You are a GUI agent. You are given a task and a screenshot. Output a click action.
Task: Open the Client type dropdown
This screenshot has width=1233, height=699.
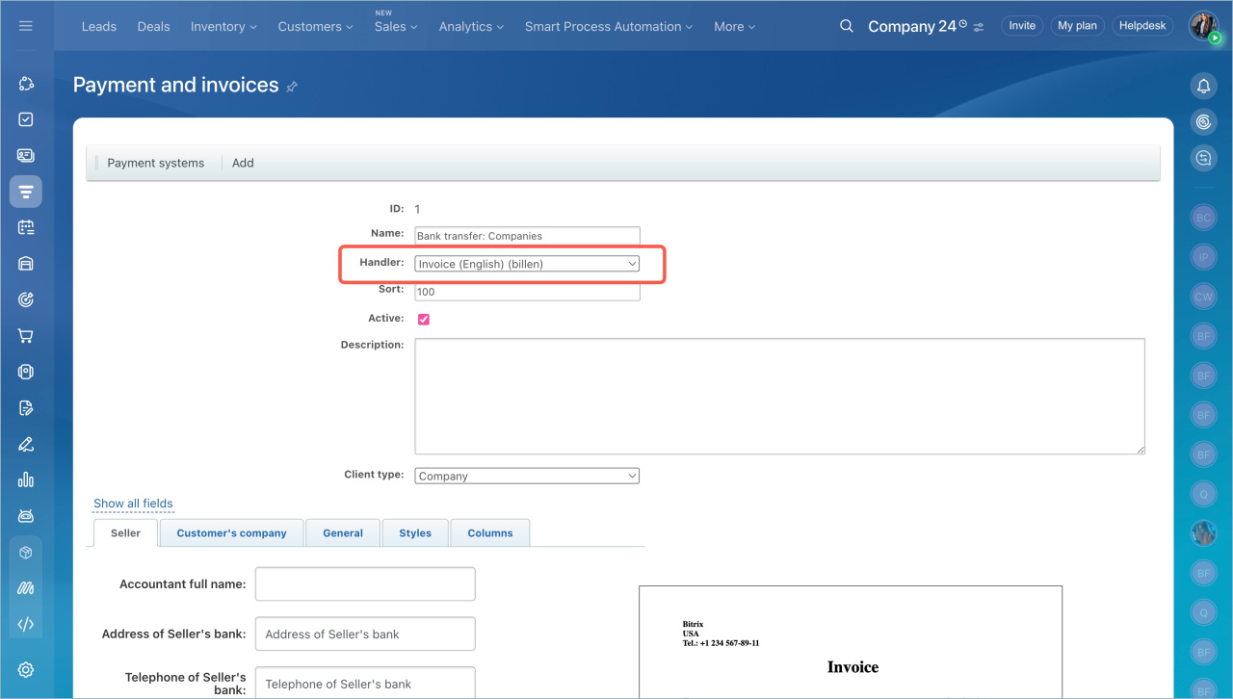coord(527,476)
